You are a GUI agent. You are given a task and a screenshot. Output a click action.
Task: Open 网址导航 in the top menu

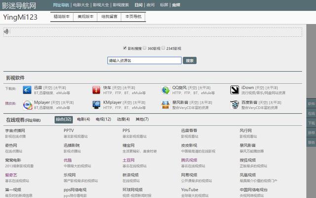pos(61,5)
